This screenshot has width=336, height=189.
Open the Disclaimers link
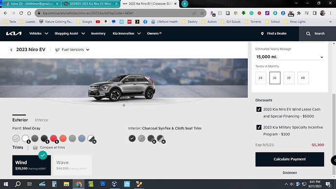coord(290,172)
